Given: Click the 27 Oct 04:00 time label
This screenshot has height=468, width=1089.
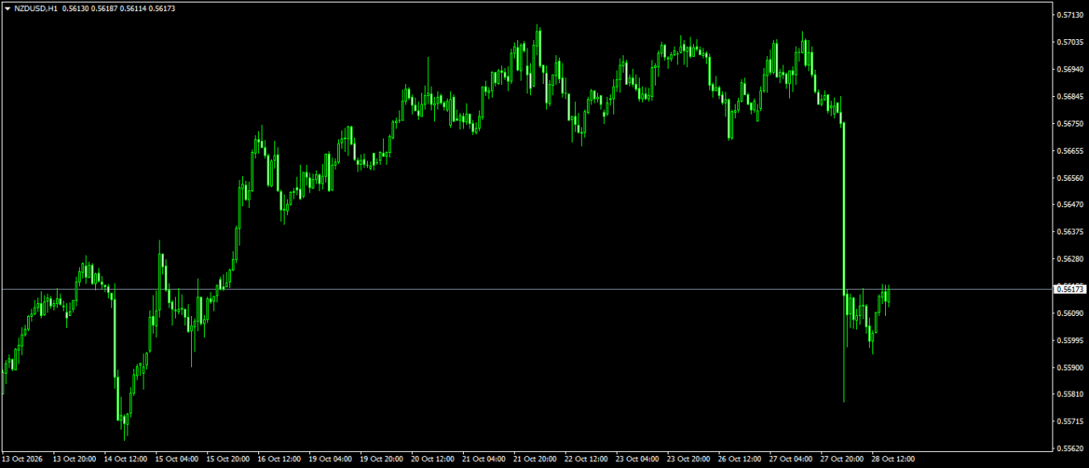Looking at the screenshot, I should 791,460.
